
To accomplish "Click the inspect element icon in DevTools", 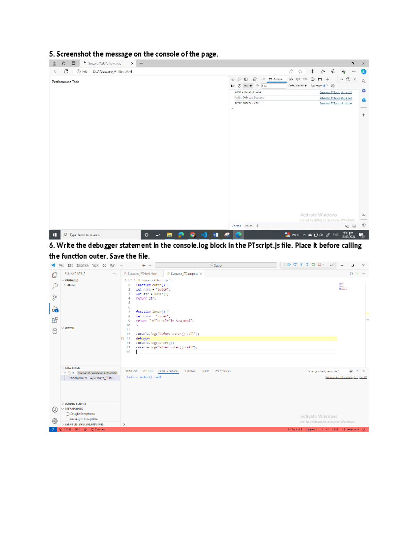I will pos(233,79).
